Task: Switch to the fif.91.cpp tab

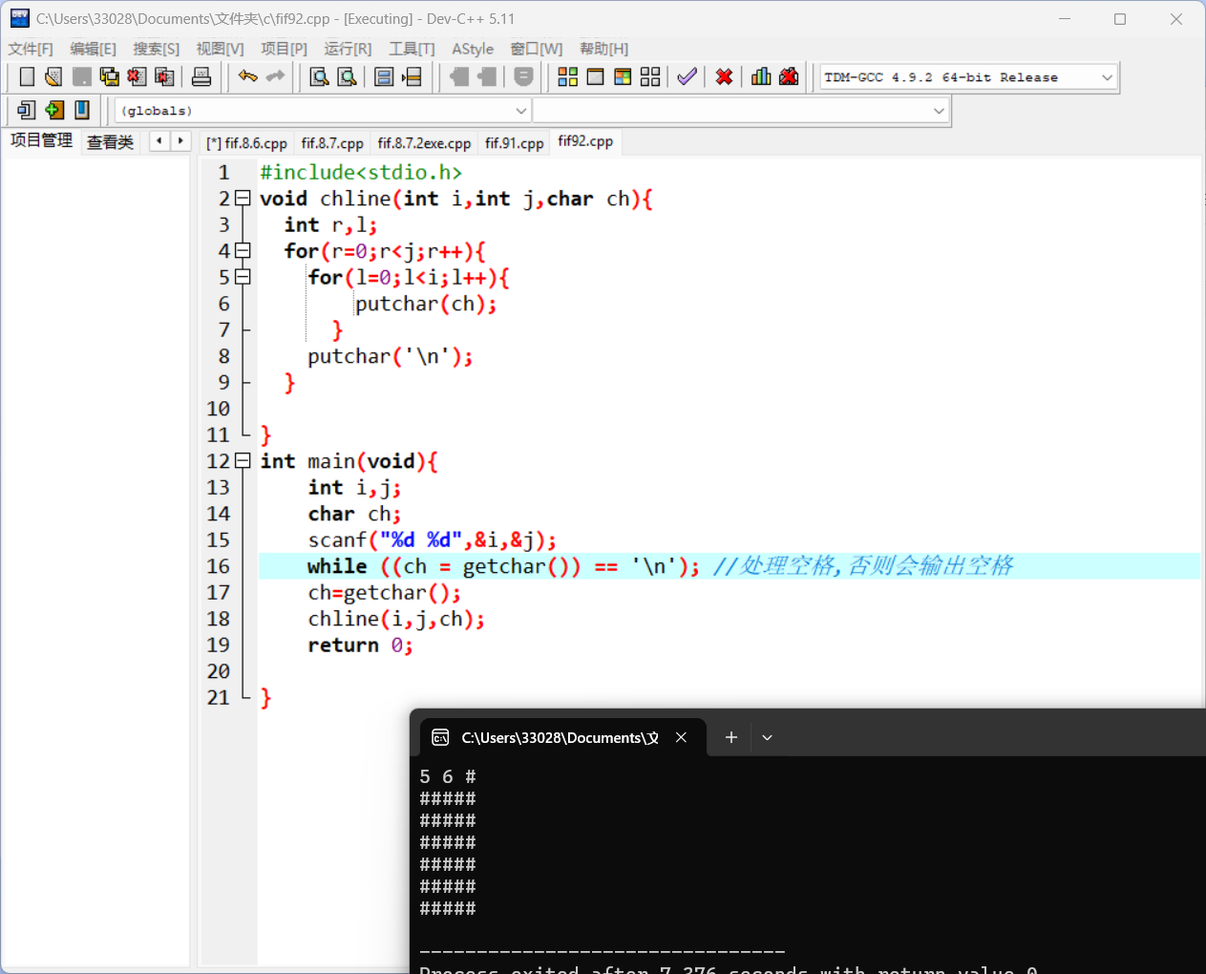Action: point(514,143)
